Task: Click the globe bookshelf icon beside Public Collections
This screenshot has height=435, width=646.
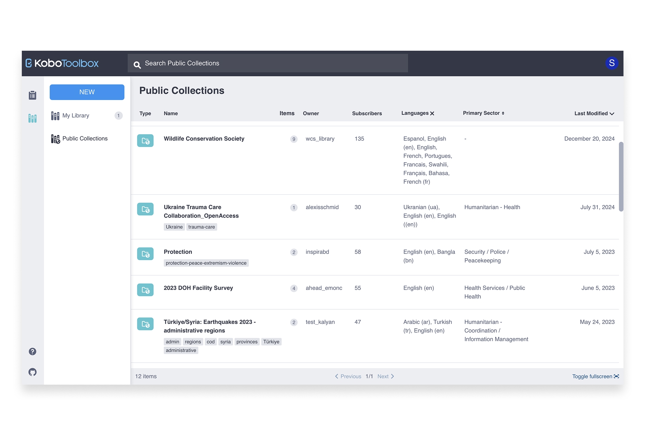Action: click(55, 139)
